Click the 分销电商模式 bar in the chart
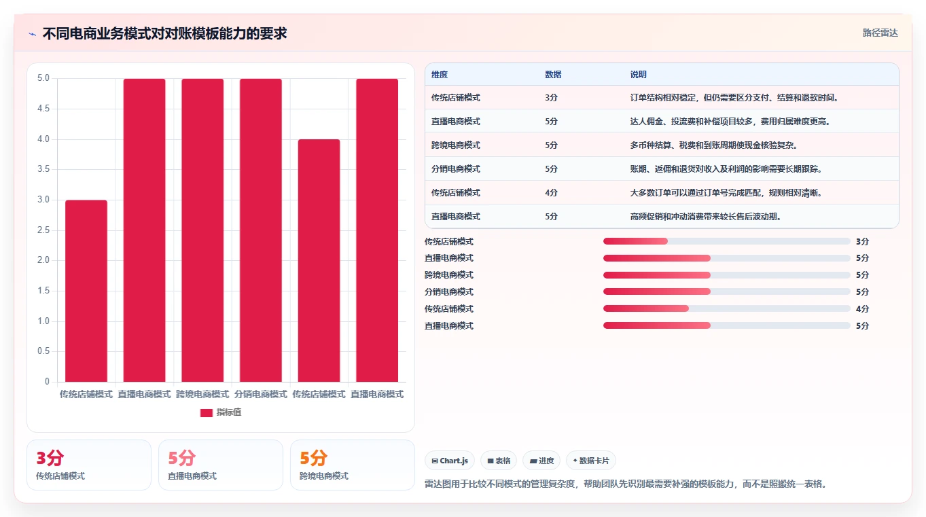926x517 pixels. pyautogui.click(x=261, y=230)
